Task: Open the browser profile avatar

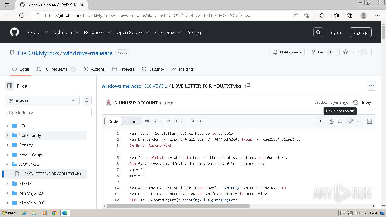Action: 364,15
